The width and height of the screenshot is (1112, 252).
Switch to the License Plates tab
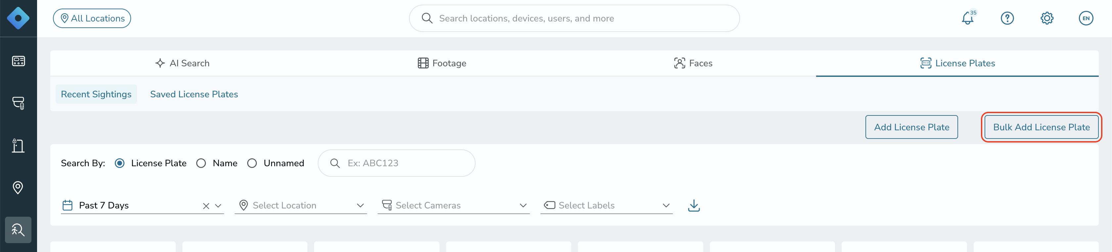(x=957, y=63)
